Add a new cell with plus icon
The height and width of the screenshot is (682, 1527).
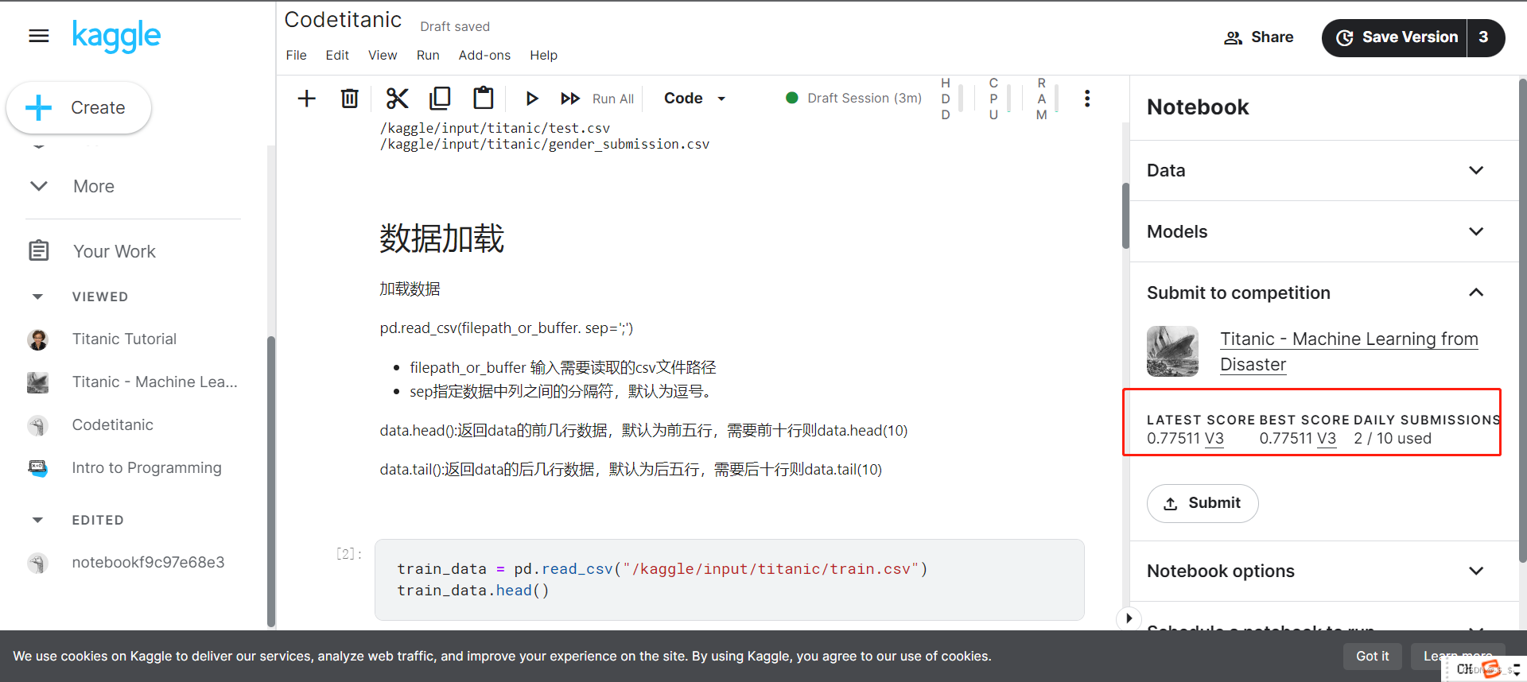point(306,99)
